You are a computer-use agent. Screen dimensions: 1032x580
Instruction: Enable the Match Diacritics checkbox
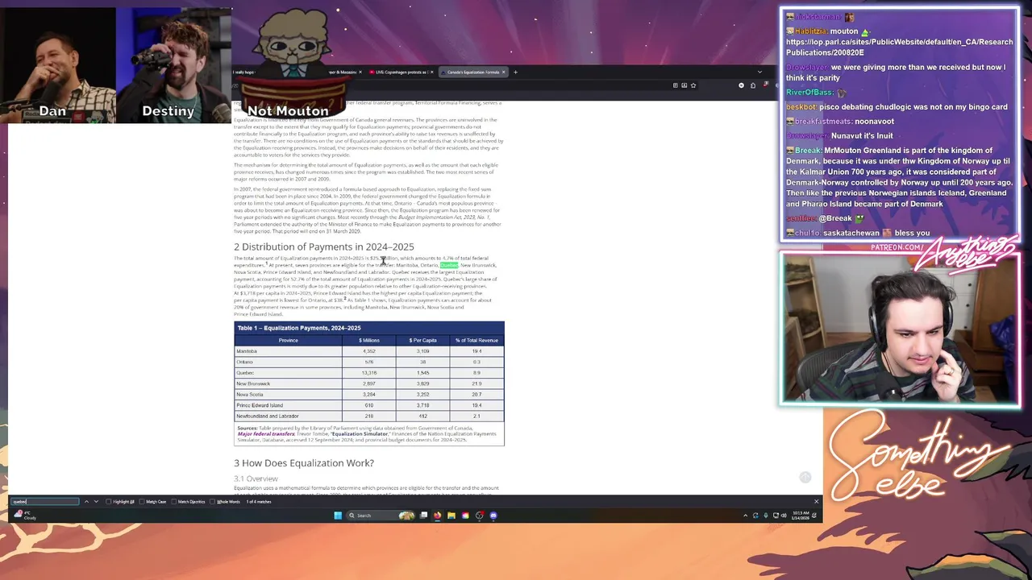point(173,501)
